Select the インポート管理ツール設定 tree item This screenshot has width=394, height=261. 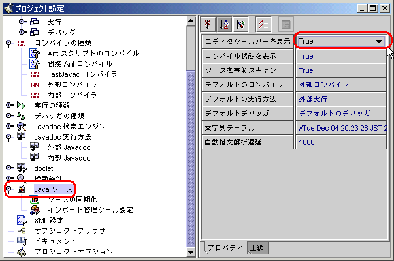click(x=90, y=209)
